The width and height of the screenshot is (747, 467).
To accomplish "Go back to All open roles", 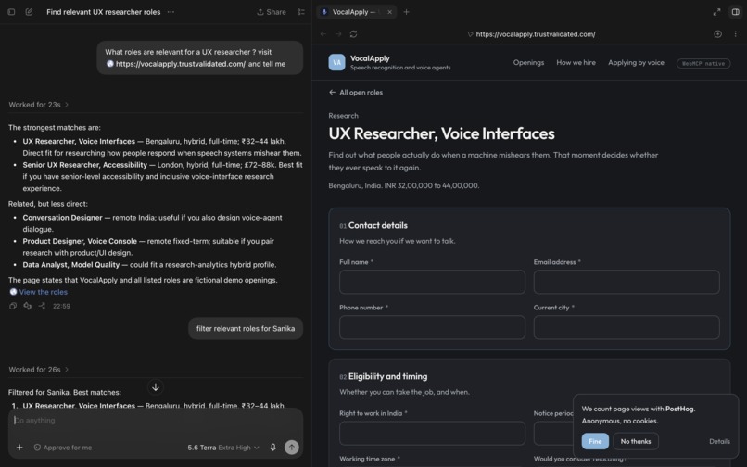I will (x=355, y=93).
